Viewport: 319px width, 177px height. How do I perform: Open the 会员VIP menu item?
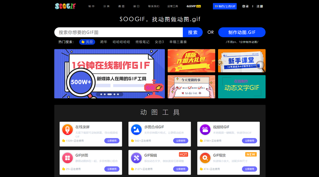pos(194,6)
